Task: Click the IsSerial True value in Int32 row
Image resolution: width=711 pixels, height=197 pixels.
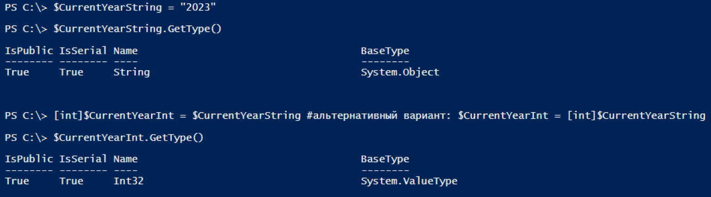Action: [71, 181]
